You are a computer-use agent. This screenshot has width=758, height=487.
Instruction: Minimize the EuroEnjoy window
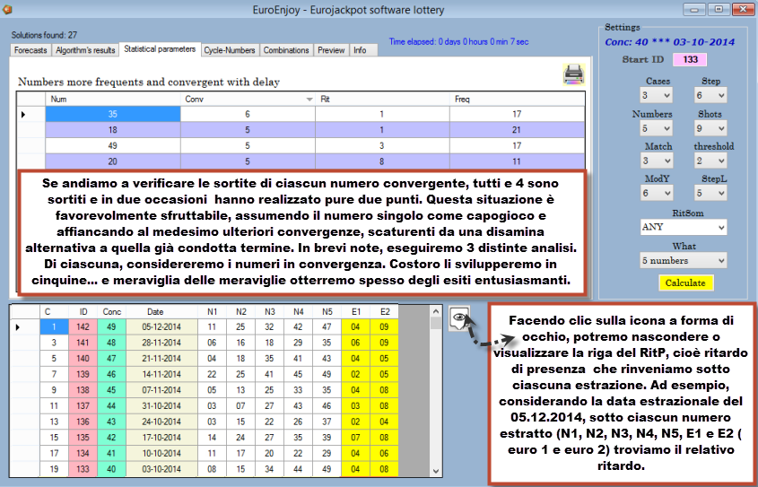pyautogui.click(x=695, y=9)
